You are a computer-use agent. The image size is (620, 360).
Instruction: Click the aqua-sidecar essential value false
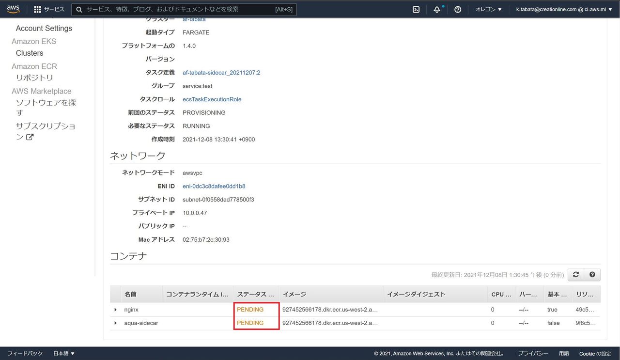click(x=553, y=323)
